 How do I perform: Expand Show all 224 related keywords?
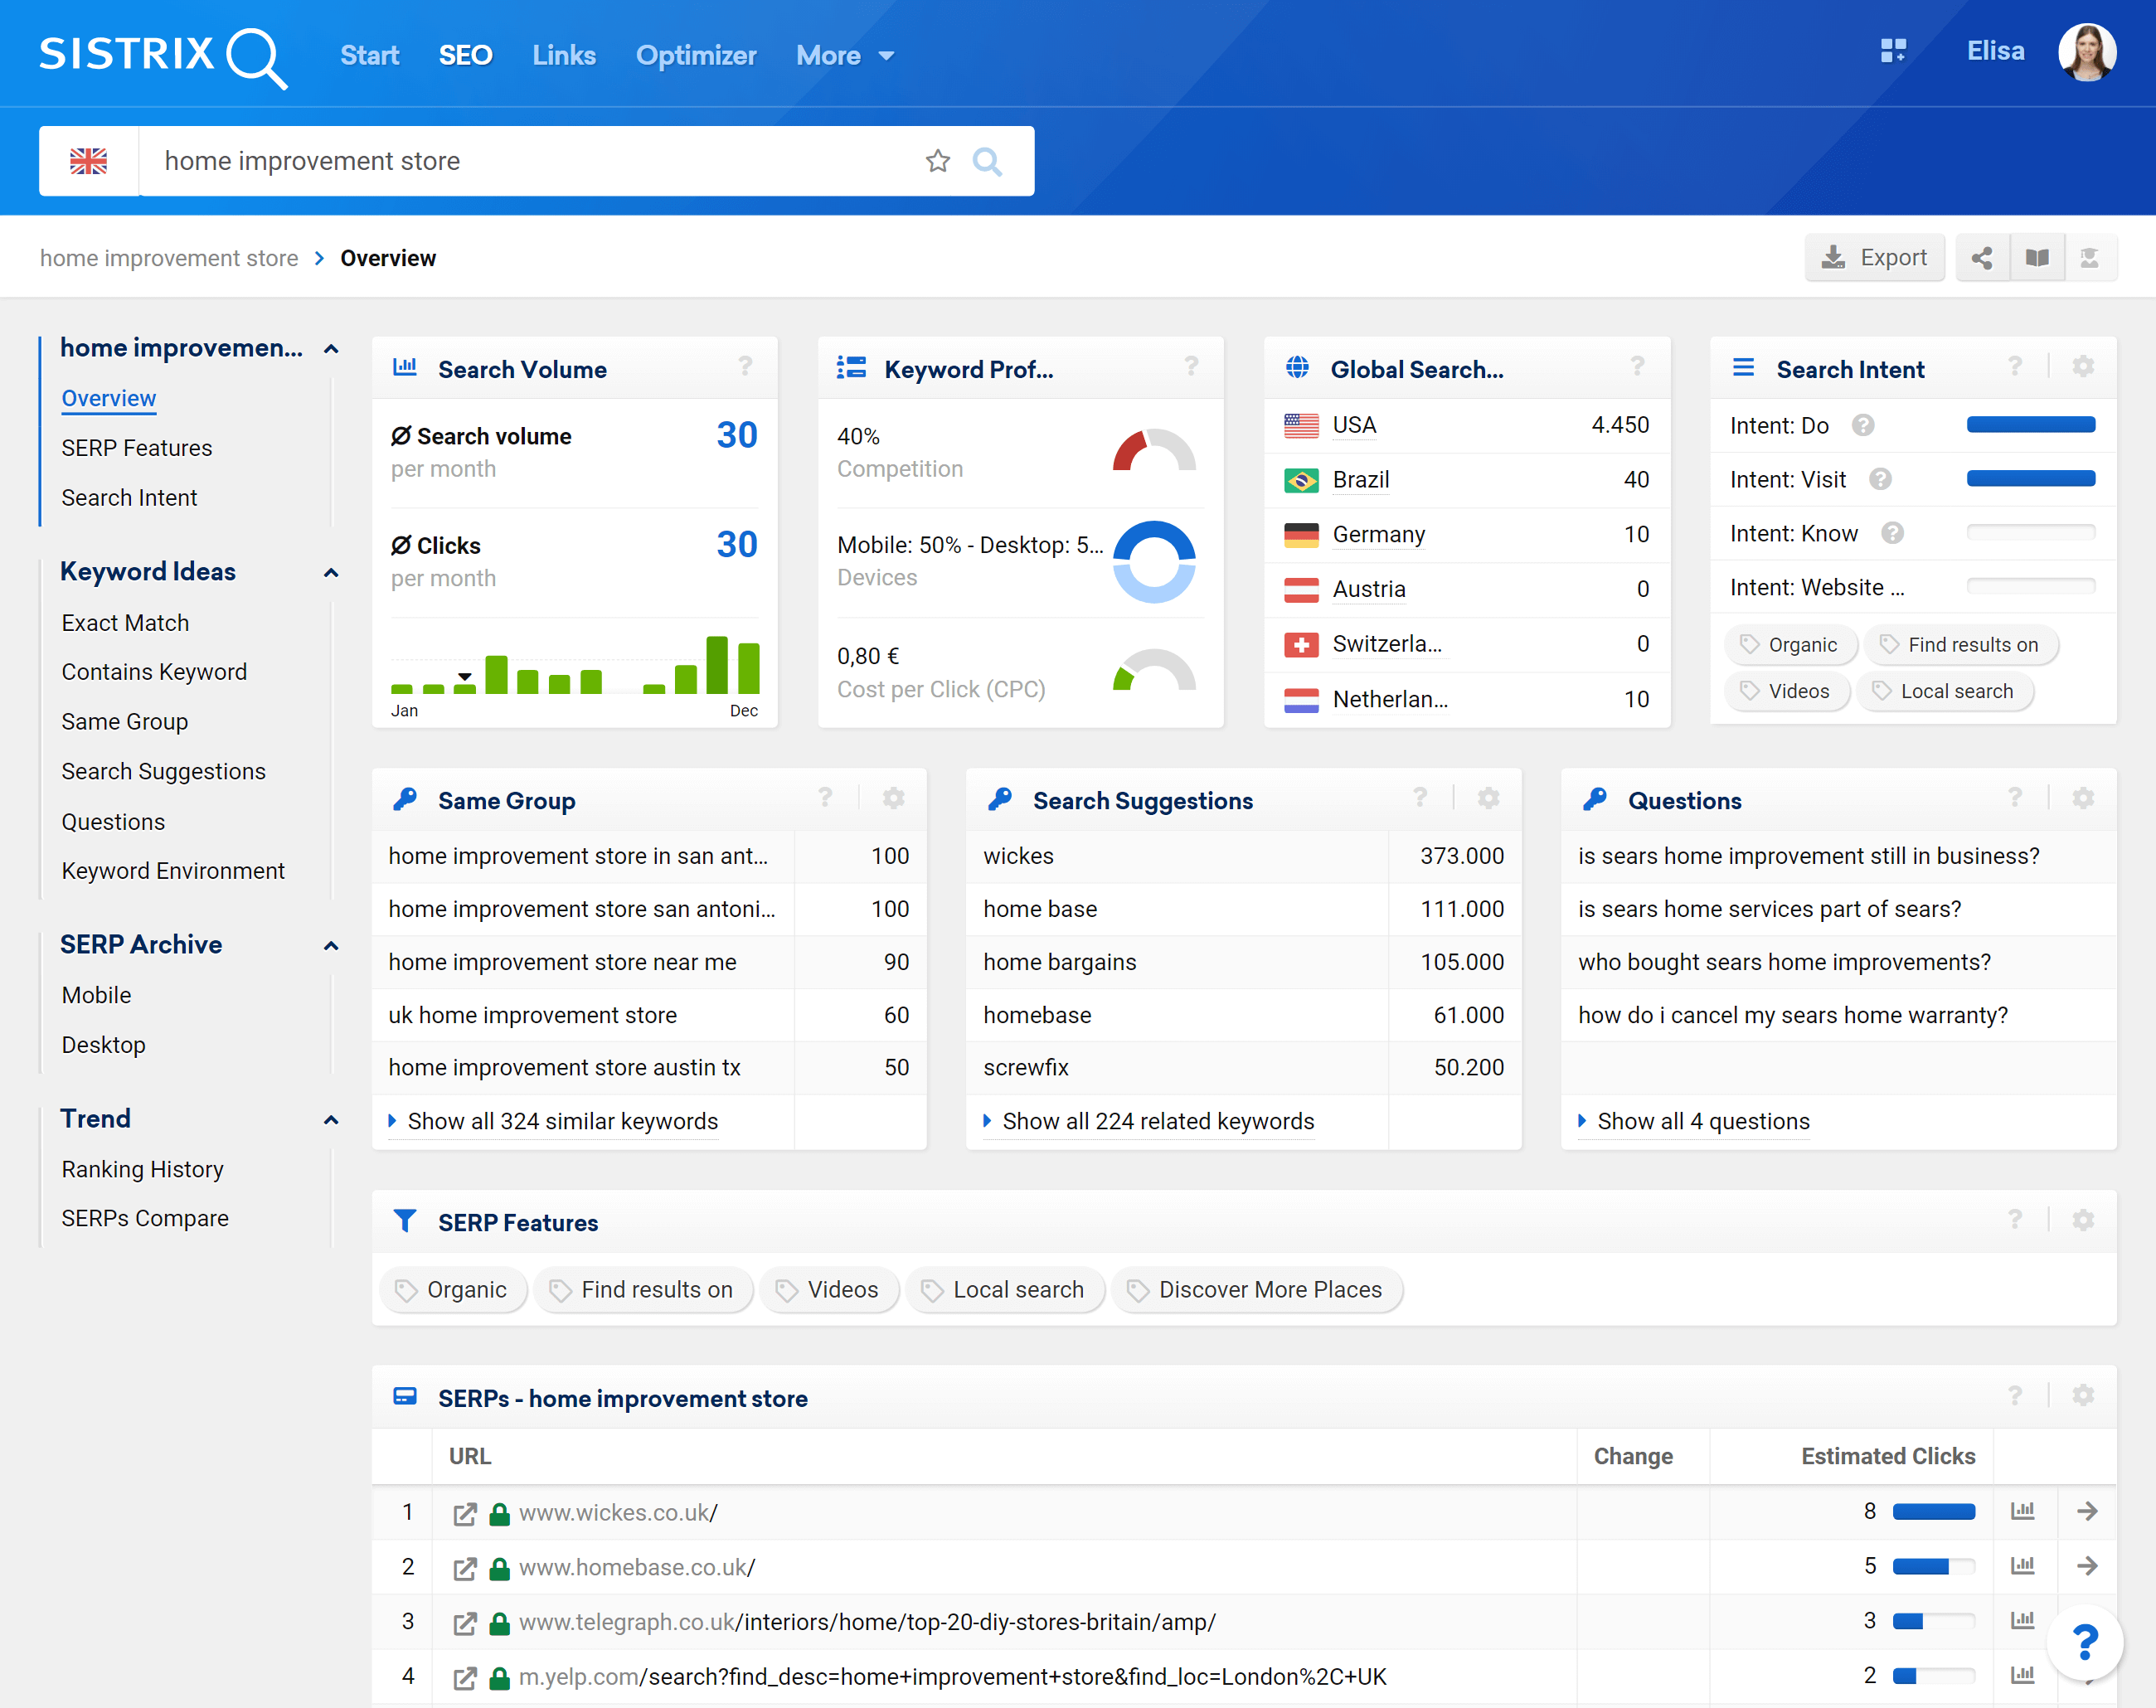(x=1158, y=1121)
